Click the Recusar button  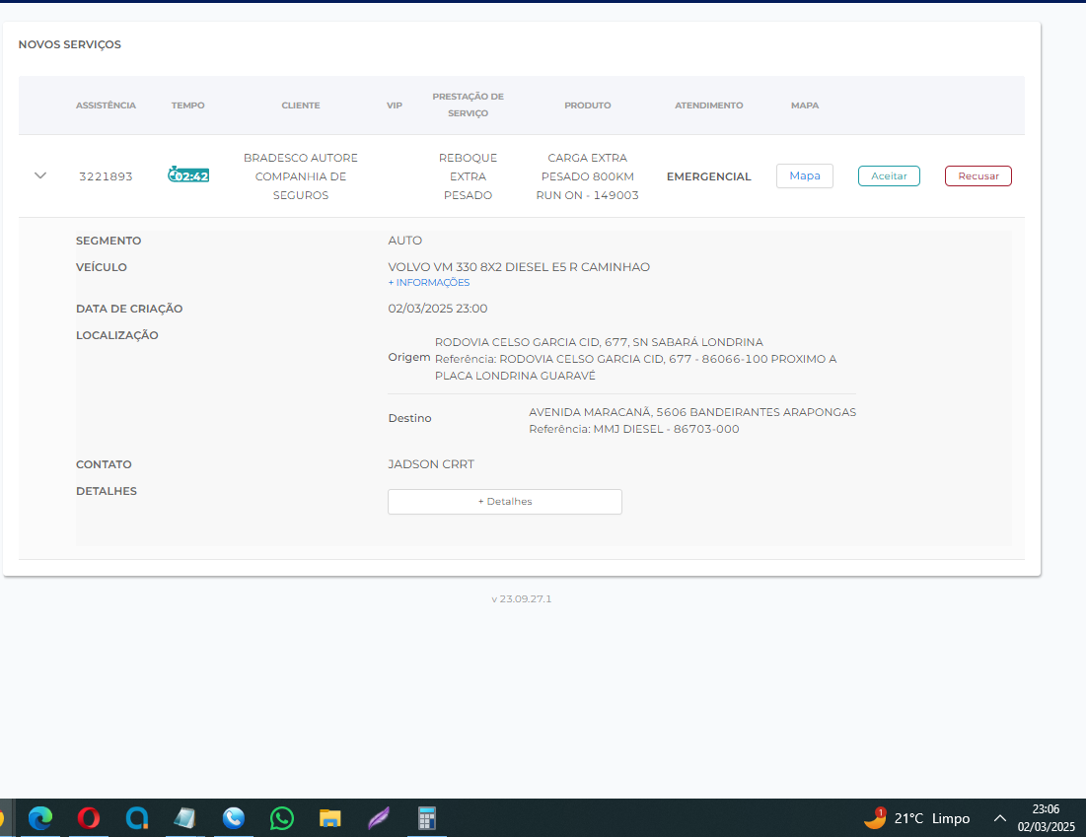point(977,175)
